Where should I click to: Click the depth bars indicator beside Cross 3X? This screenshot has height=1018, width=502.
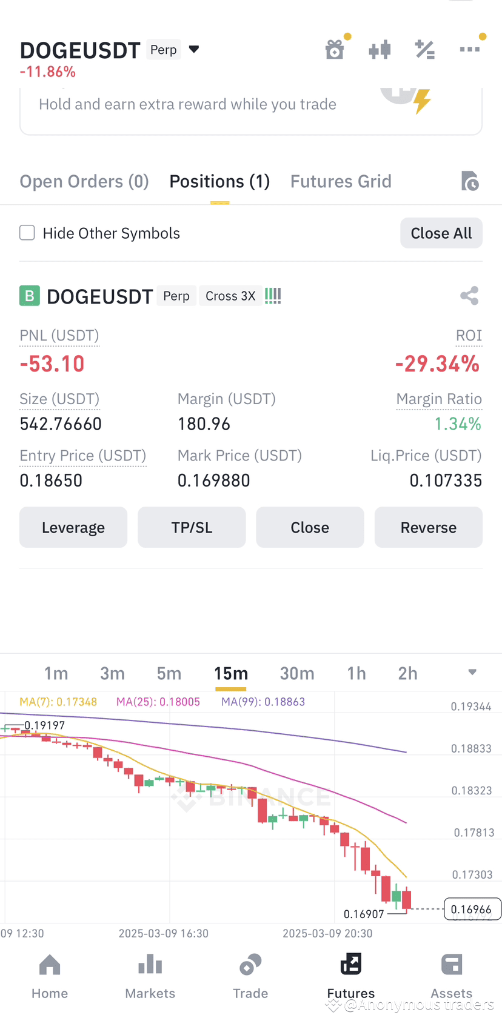(x=272, y=296)
